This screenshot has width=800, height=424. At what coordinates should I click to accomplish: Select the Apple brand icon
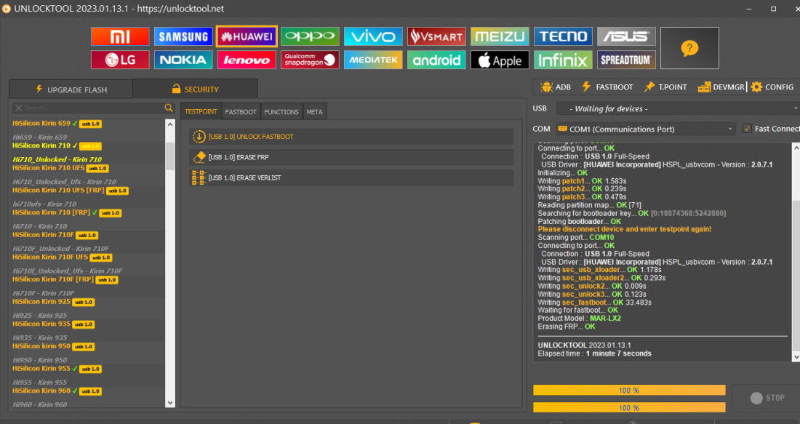[x=500, y=60]
